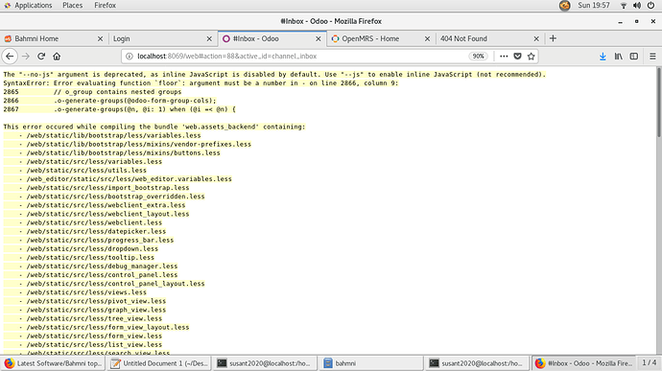Click the webclient_extra.less path line
Image resolution: width=662 pixels, height=371 pixels.
106,205
